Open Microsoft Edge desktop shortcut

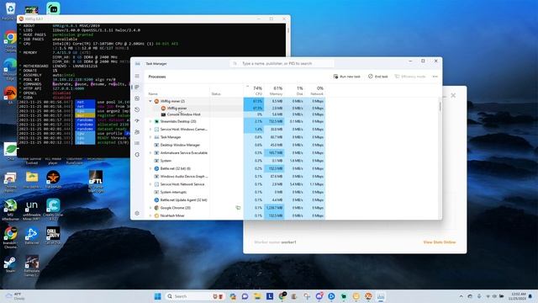[x=10, y=68]
